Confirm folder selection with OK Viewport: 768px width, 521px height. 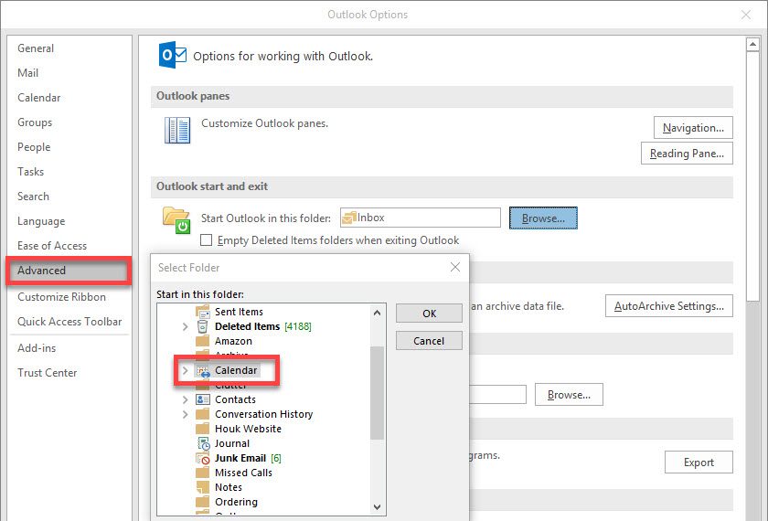pos(429,314)
